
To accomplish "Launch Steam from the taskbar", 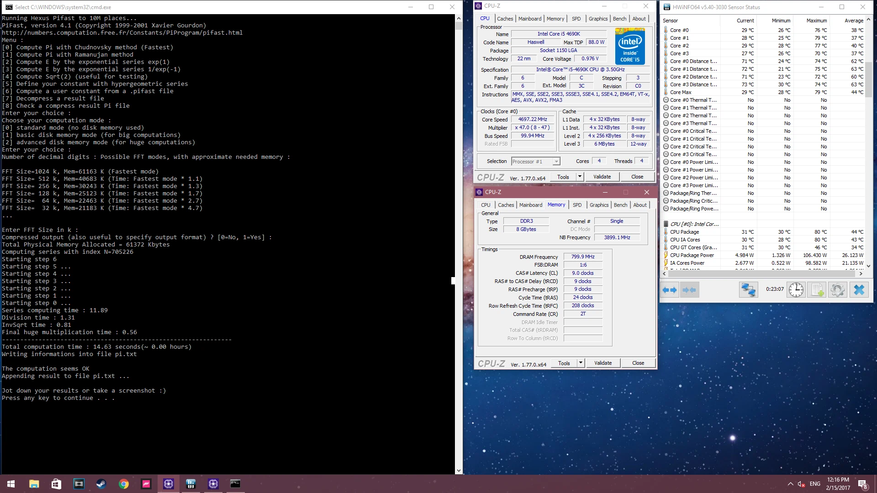I will click(x=101, y=484).
